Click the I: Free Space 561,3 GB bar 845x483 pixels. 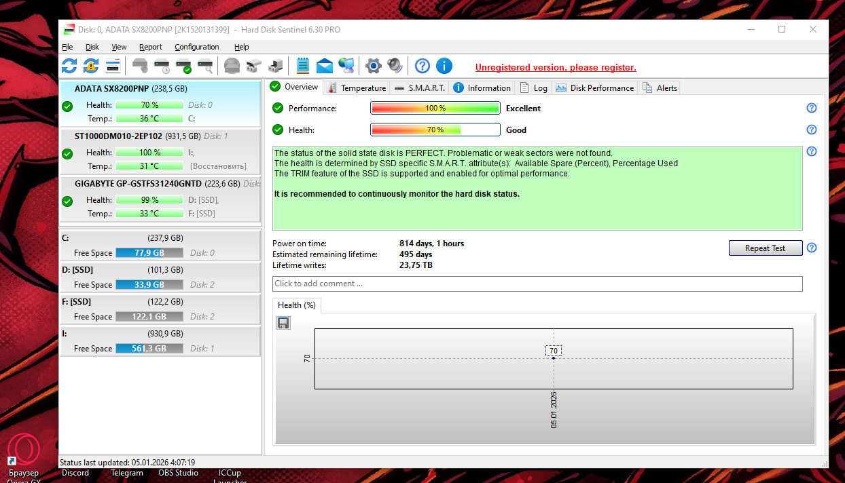(x=149, y=348)
